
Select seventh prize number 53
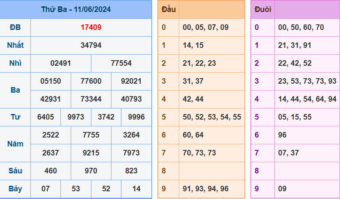click(x=76, y=189)
